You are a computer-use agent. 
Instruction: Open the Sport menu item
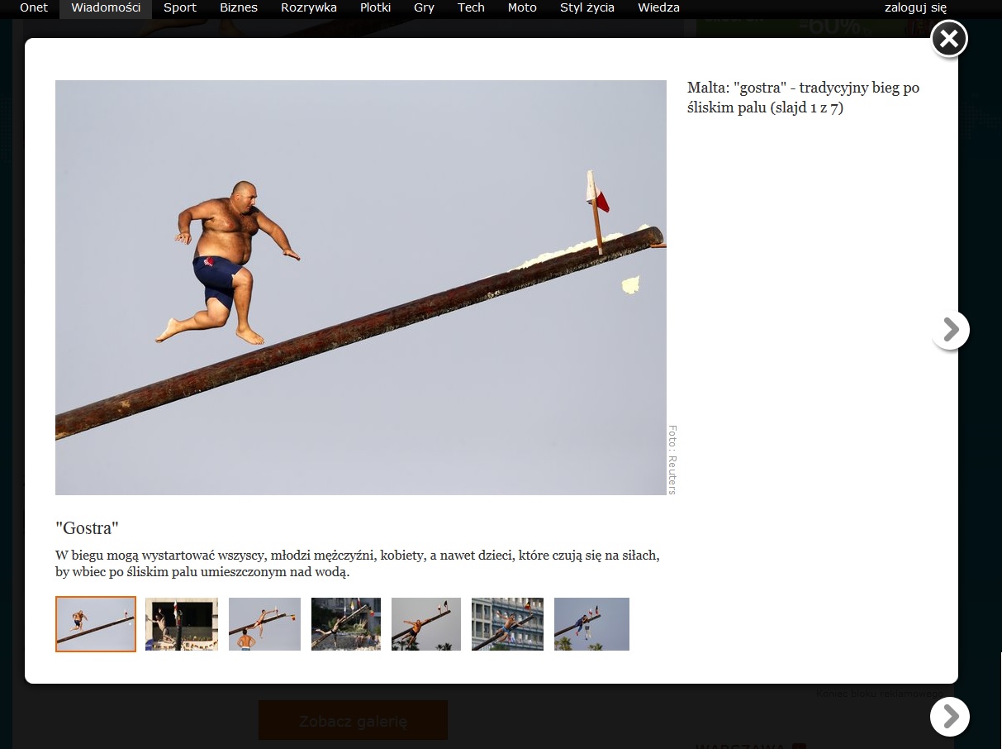click(180, 7)
